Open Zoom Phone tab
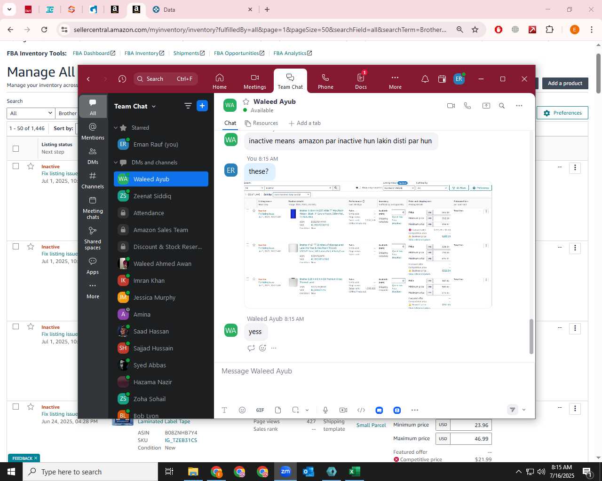 pos(325,81)
